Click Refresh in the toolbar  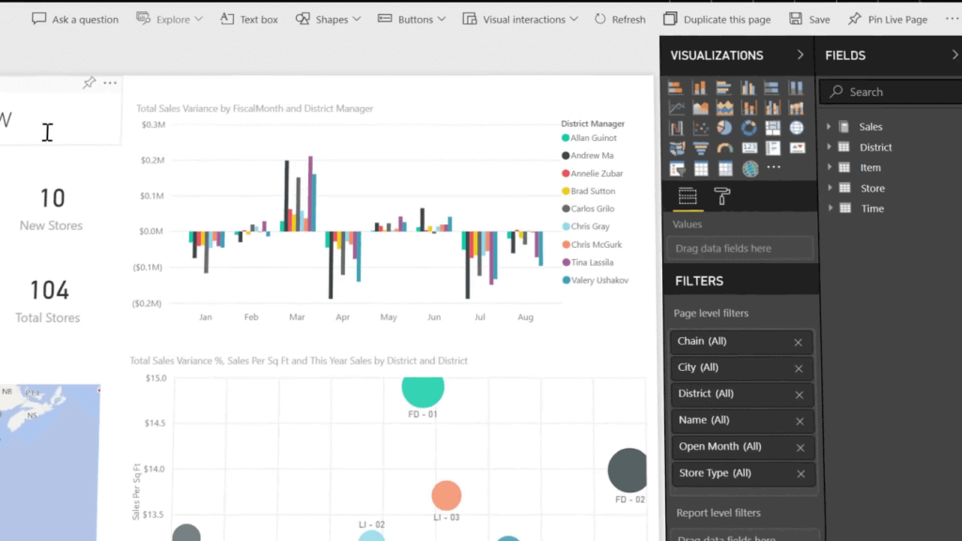(x=619, y=18)
